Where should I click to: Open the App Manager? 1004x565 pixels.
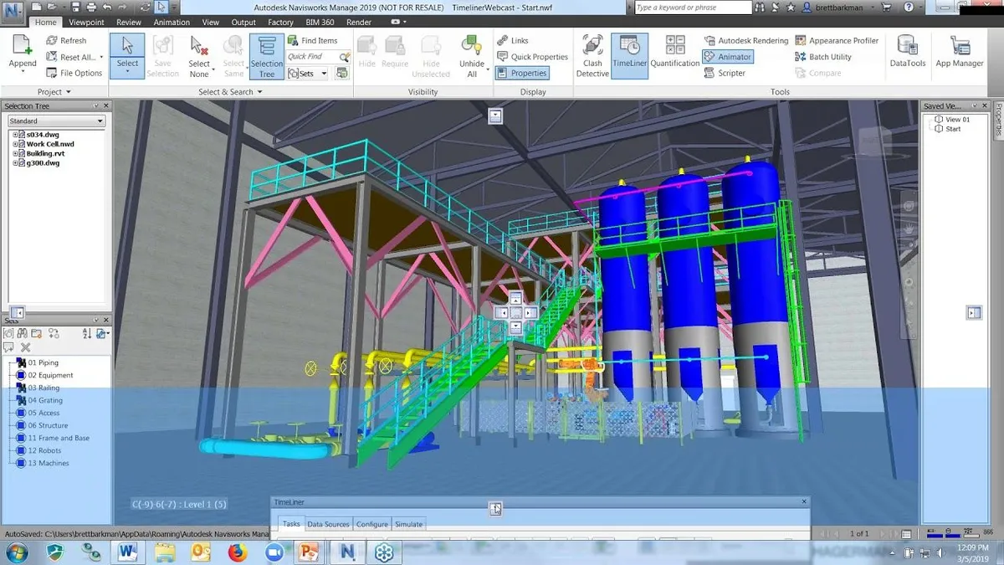pos(959,53)
